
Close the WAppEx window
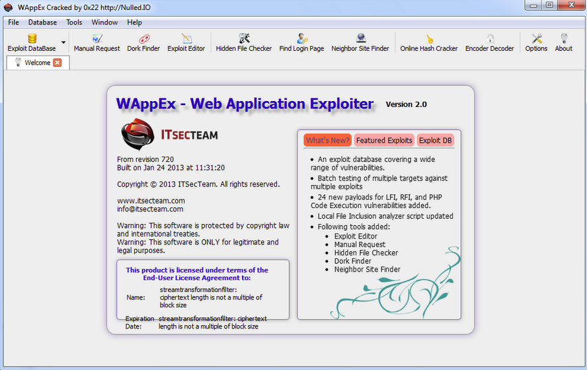tap(571, 5)
